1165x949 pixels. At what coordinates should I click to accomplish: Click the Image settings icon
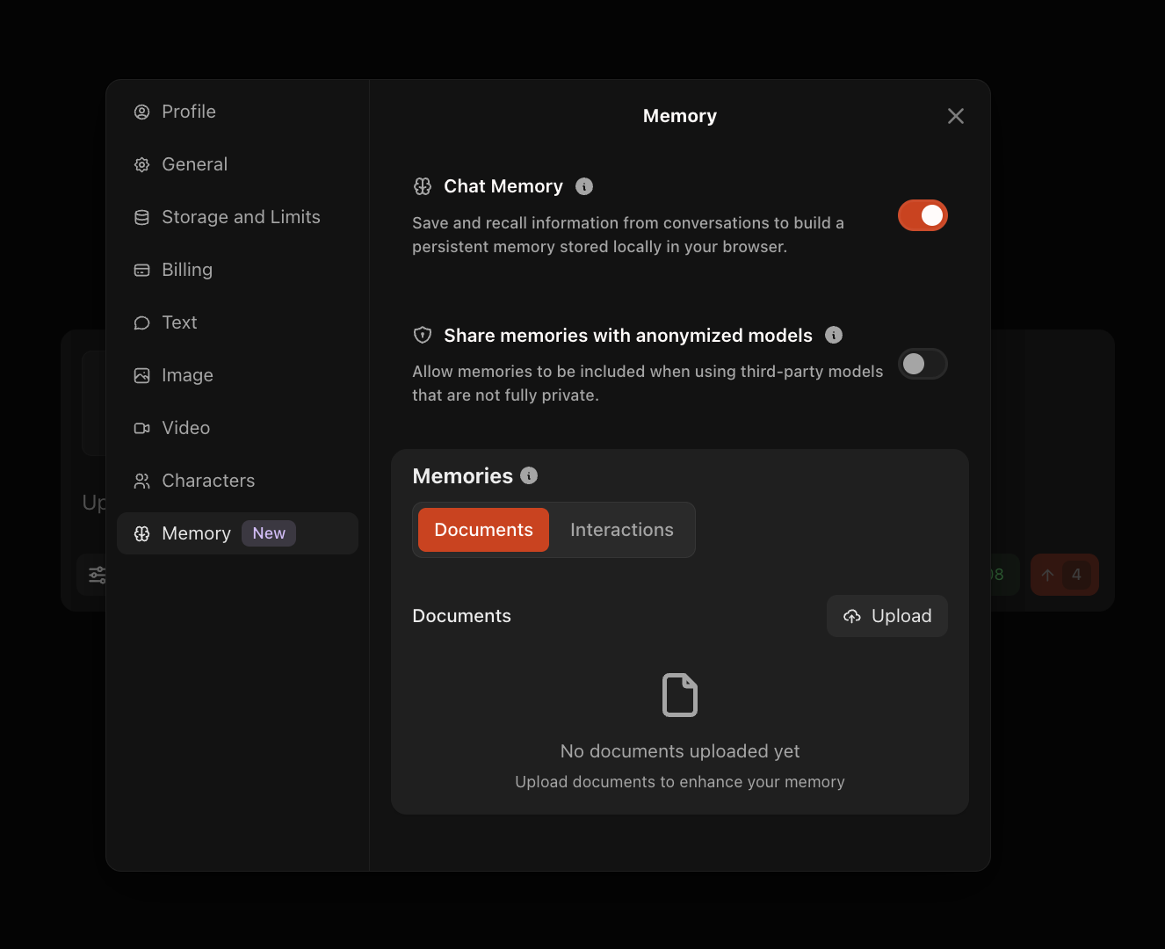[x=141, y=376]
